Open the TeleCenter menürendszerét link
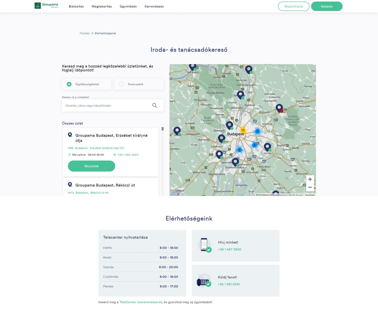The width and height of the screenshot is (378, 314). pyautogui.click(x=141, y=302)
